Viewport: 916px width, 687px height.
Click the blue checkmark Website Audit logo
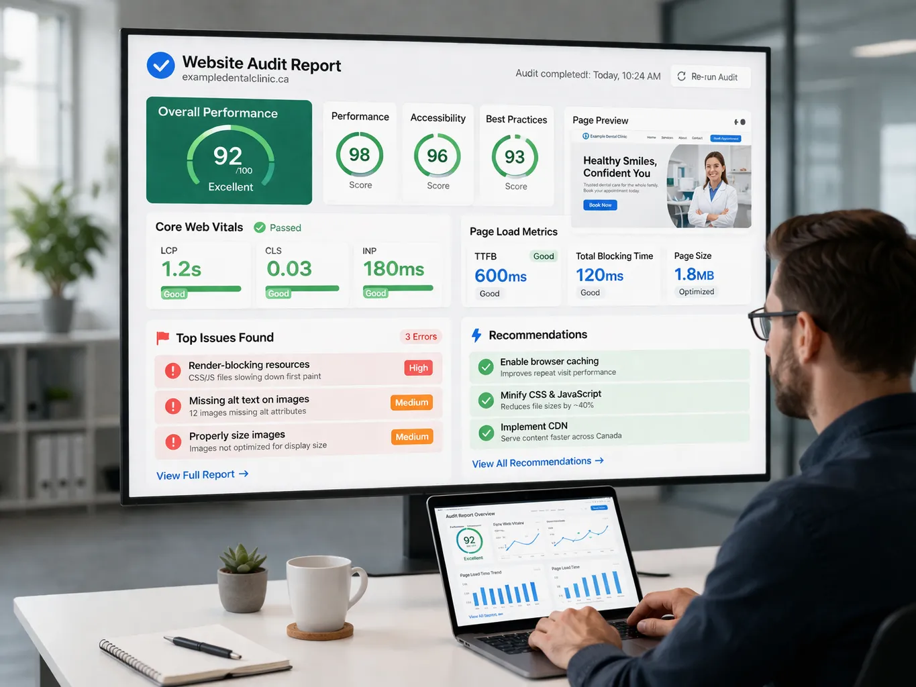(160, 66)
